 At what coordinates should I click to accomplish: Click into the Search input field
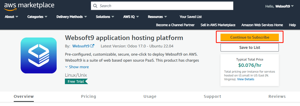162,6
